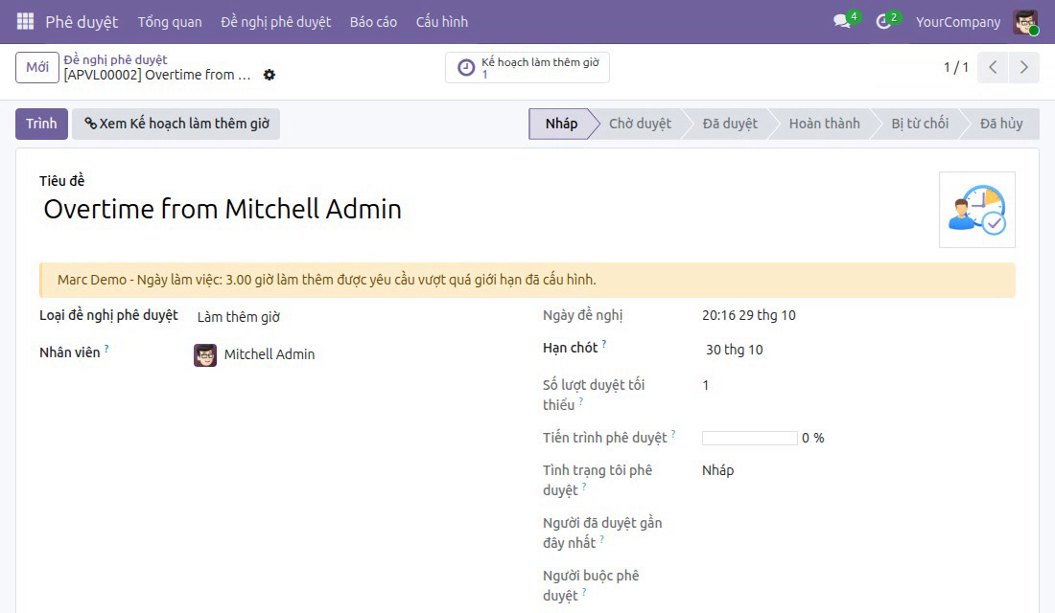Click Làm thêm giờ approval type value
This screenshot has height=613, width=1055.
click(239, 317)
